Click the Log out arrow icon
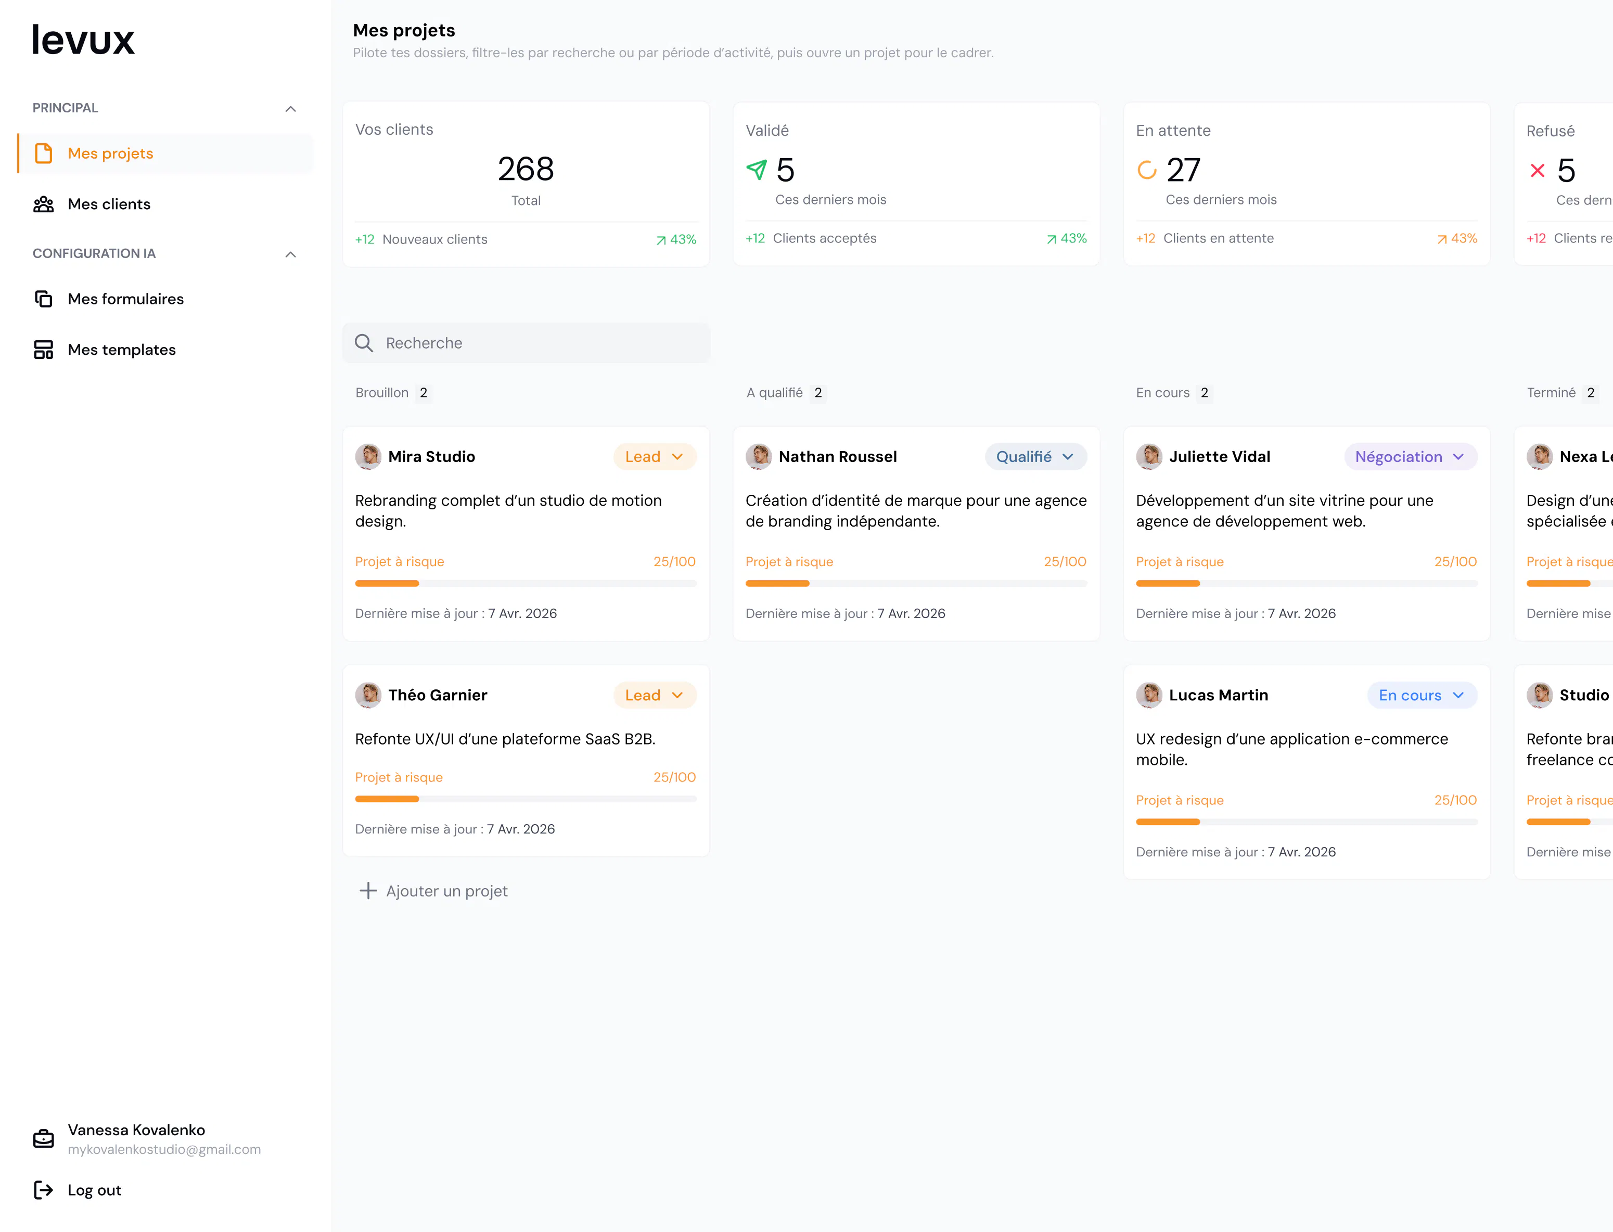This screenshot has width=1613, height=1232. click(x=43, y=1189)
